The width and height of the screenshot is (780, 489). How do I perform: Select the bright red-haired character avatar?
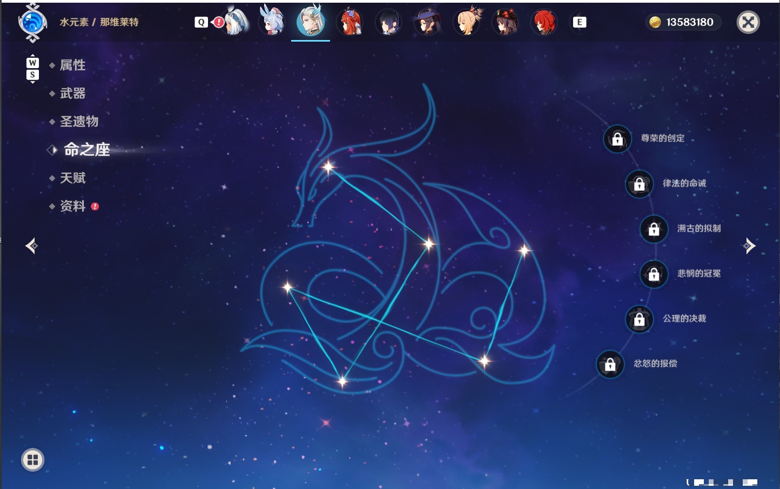544,22
